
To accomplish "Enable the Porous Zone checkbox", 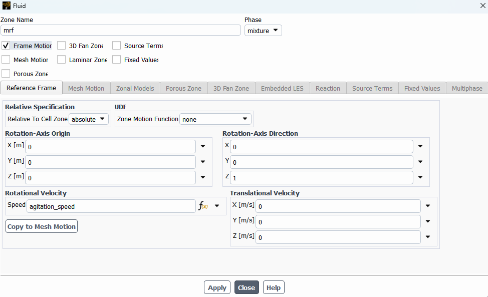I will (x=6, y=74).
